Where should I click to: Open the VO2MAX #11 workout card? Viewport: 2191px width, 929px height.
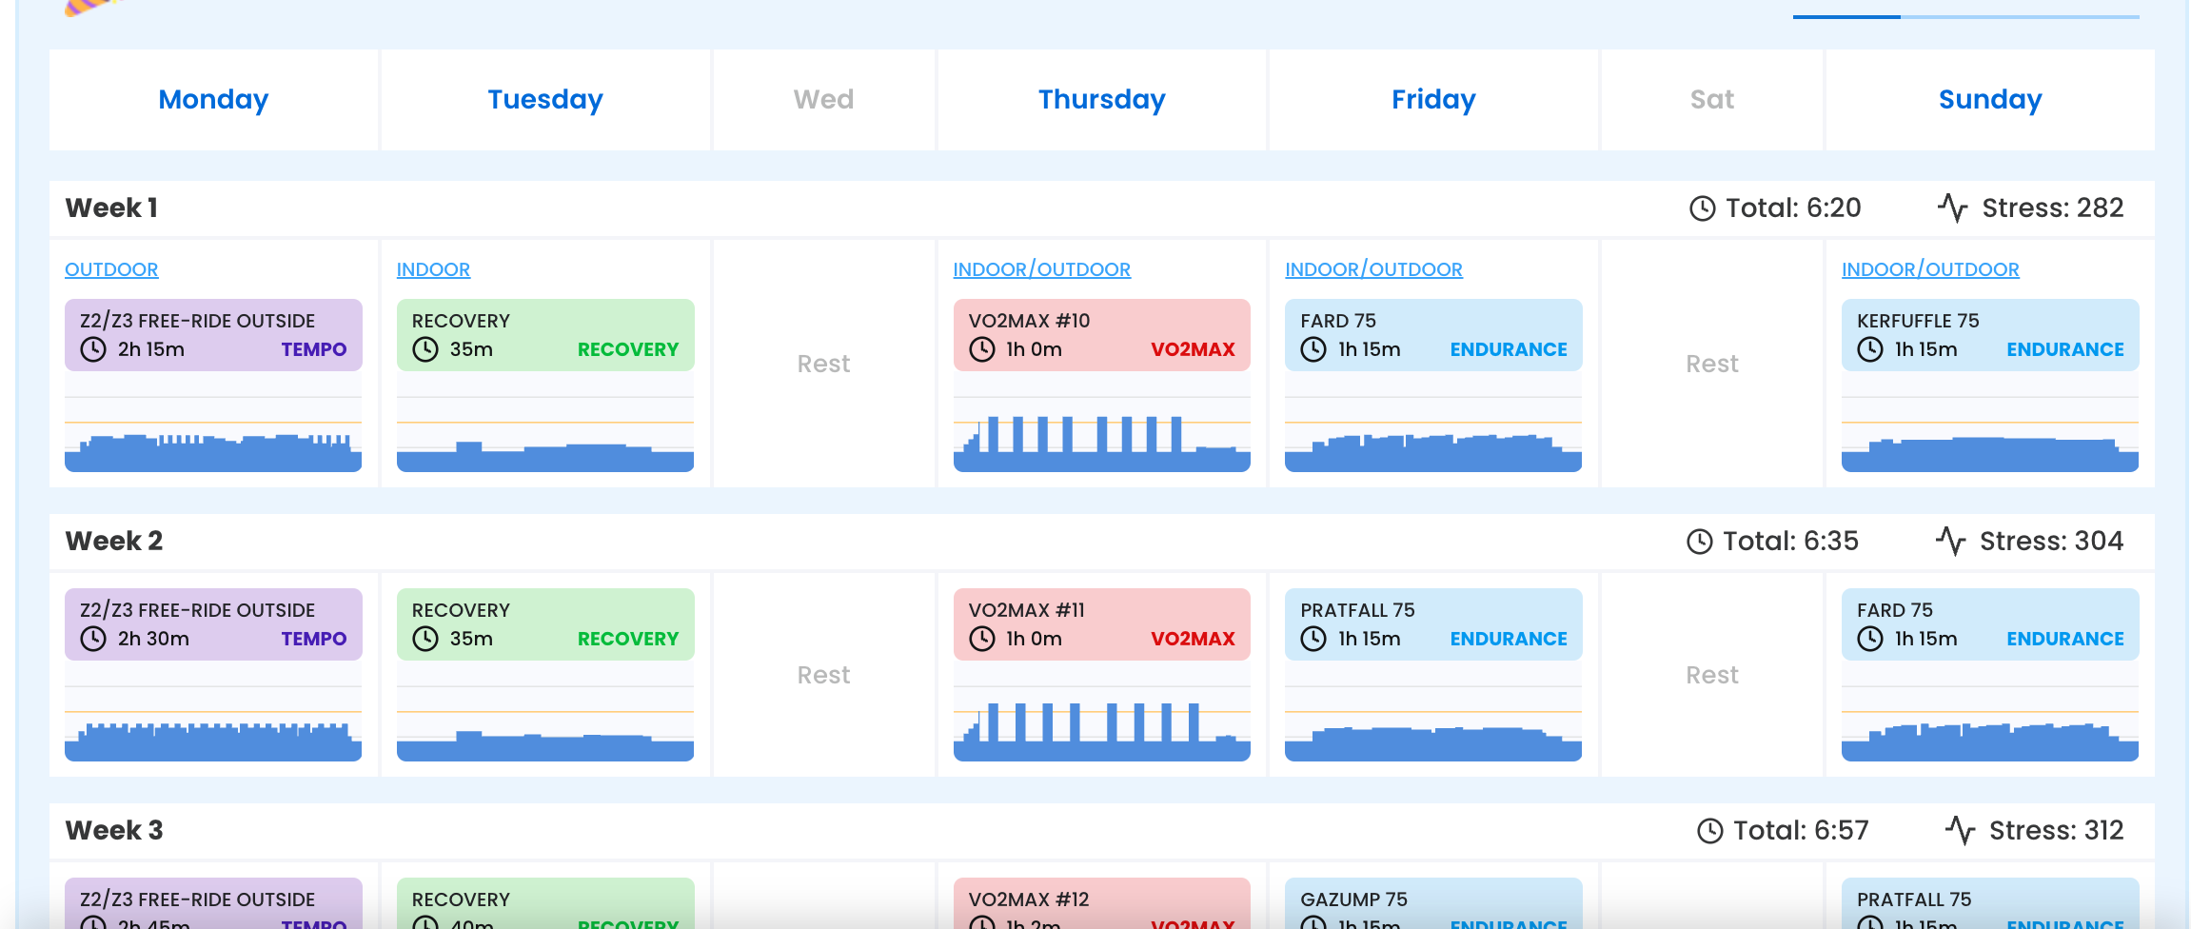click(x=1102, y=624)
